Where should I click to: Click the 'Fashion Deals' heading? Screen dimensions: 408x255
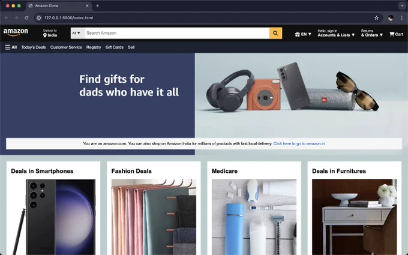(131, 171)
